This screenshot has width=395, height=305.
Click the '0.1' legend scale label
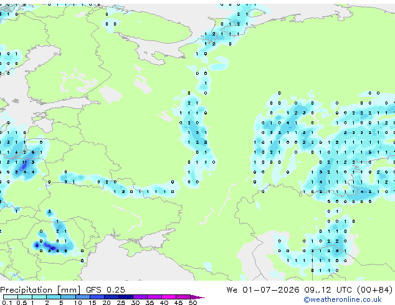pyautogui.click(x=7, y=303)
